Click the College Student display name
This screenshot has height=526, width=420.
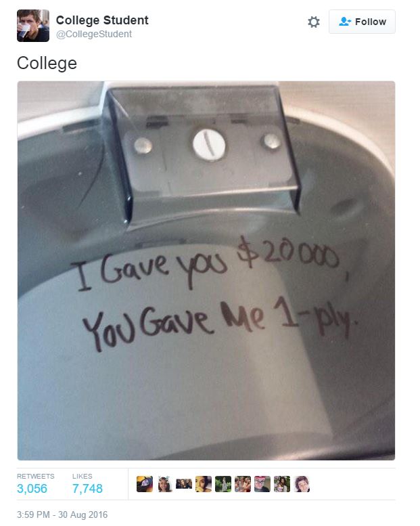pos(102,20)
